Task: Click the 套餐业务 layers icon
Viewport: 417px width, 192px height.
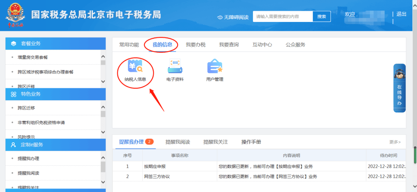Action: click(x=14, y=44)
